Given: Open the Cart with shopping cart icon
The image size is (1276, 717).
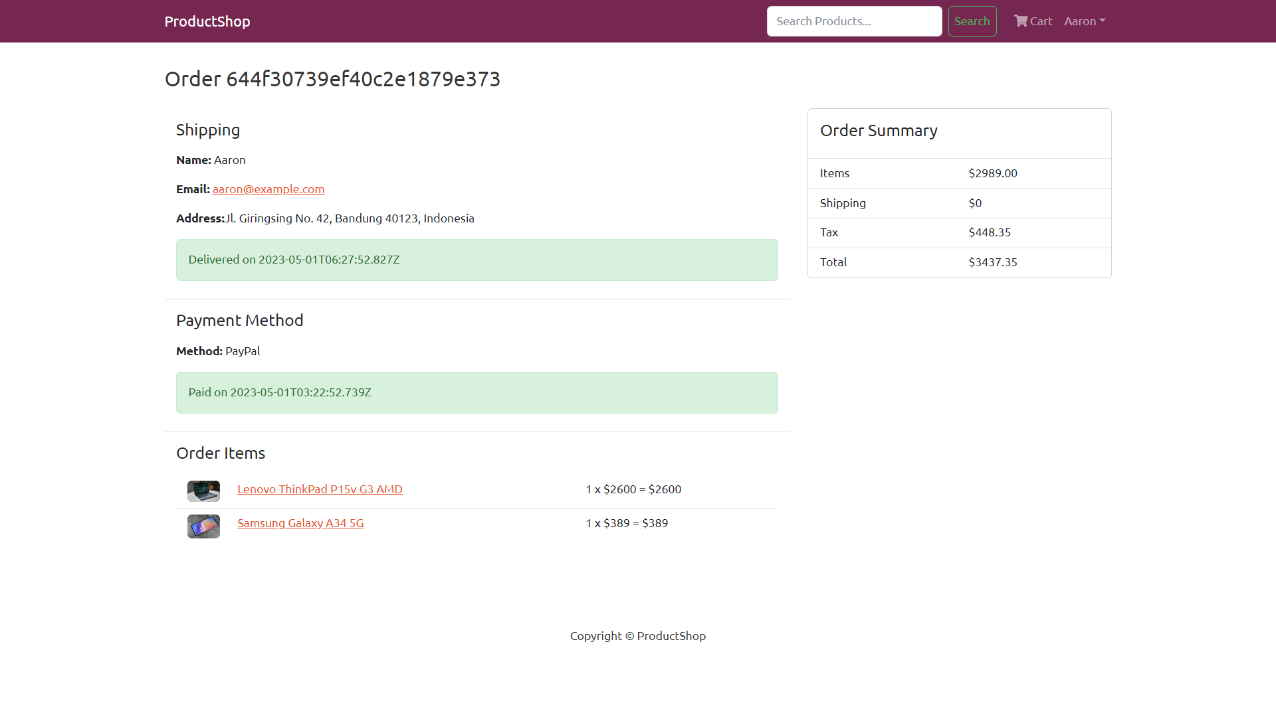Looking at the screenshot, I should (x=1033, y=21).
